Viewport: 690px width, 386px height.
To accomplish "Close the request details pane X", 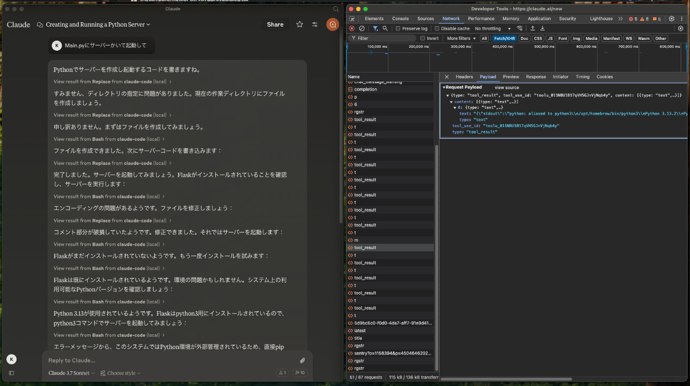I will click(x=447, y=77).
